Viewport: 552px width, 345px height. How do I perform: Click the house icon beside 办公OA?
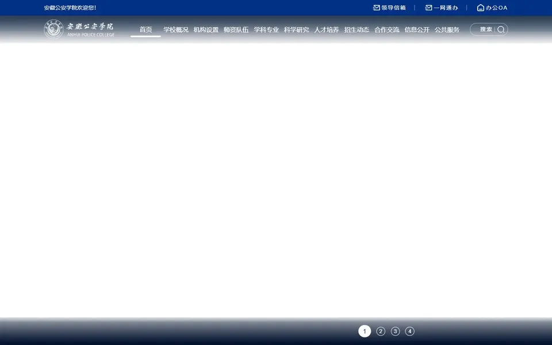pyautogui.click(x=481, y=7)
